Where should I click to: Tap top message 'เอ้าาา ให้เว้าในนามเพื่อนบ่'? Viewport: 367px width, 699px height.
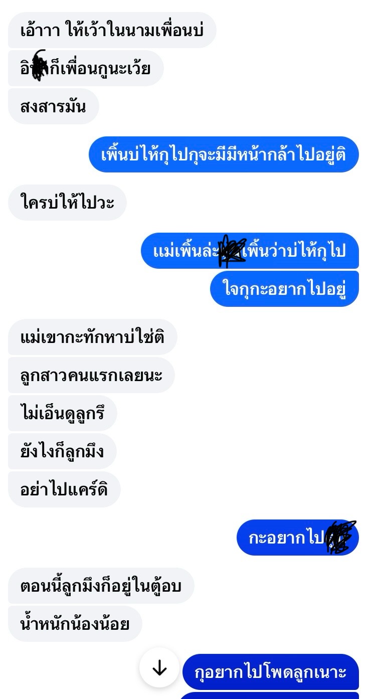click(x=112, y=30)
